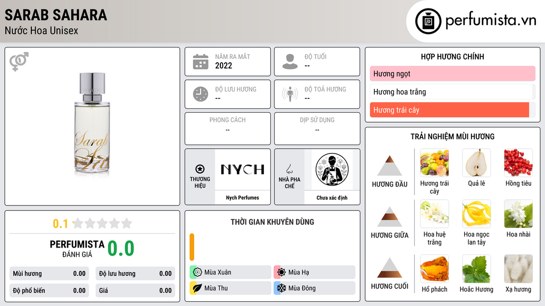Select the Hồng tiêu pink pepper image
The width and height of the screenshot is (545, 306).
(518, 163)
